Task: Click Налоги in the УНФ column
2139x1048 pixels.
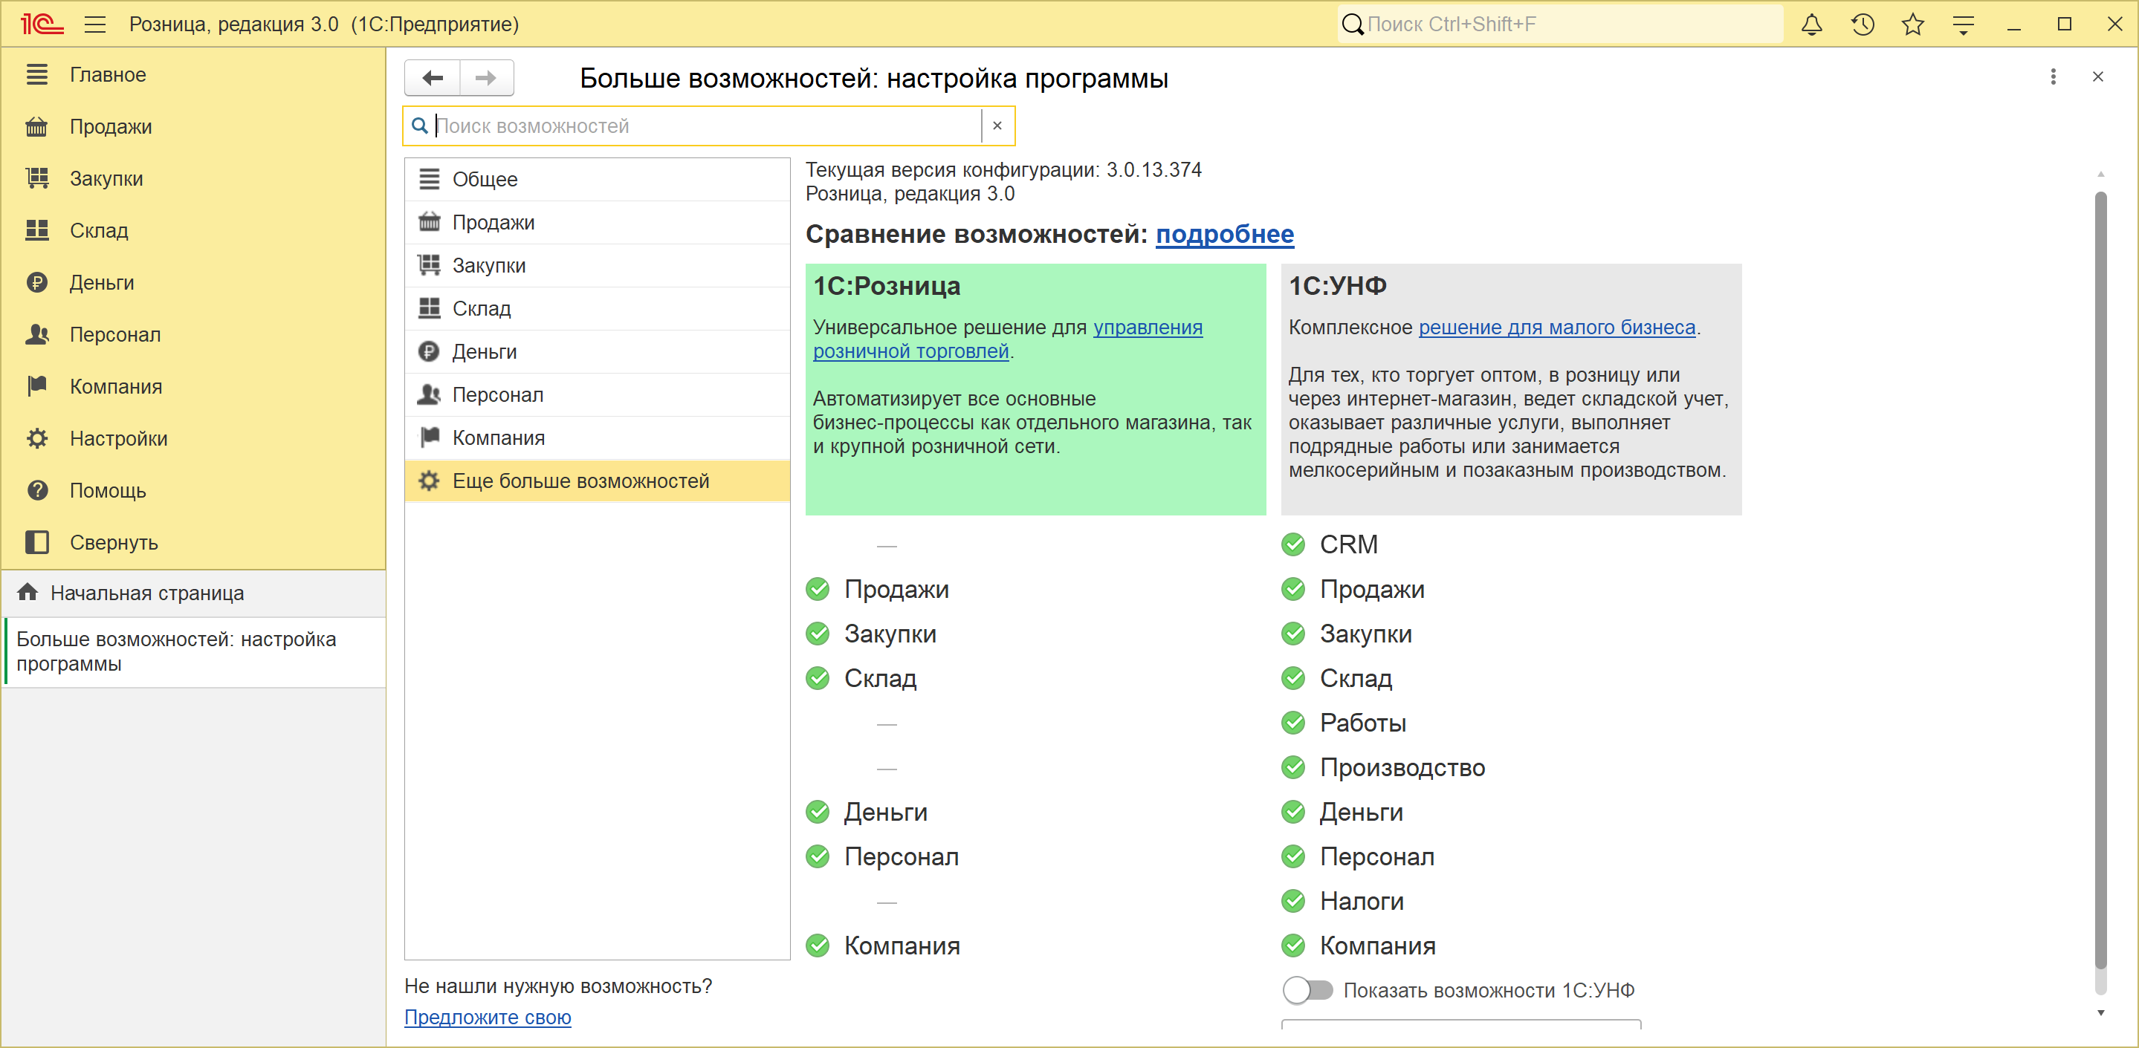Action: (x=1362, y=901)
